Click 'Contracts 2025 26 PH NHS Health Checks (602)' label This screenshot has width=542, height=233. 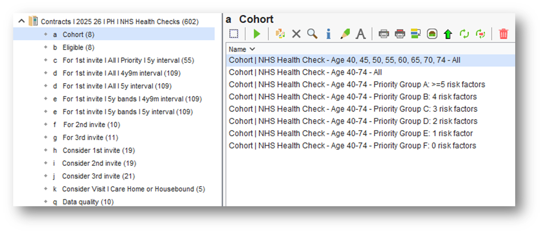[x=120, y=21]
